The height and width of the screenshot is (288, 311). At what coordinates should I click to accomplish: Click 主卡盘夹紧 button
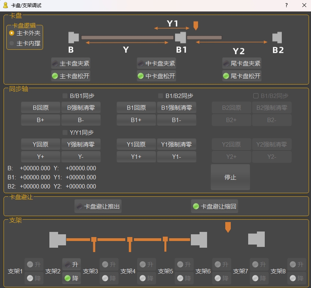71,64
